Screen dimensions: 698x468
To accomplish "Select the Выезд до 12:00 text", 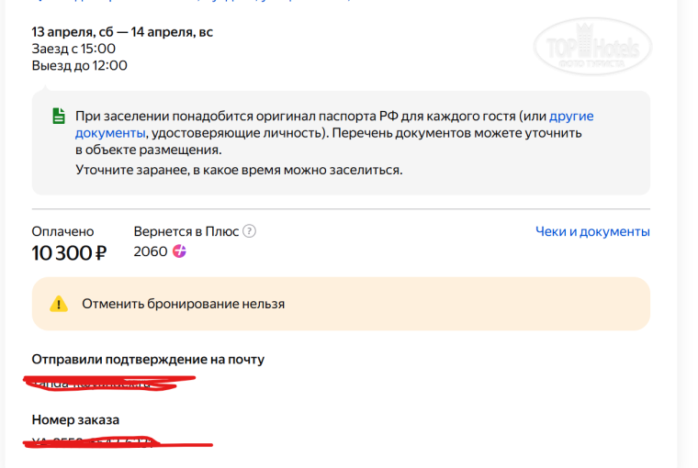I will (79, 65).
